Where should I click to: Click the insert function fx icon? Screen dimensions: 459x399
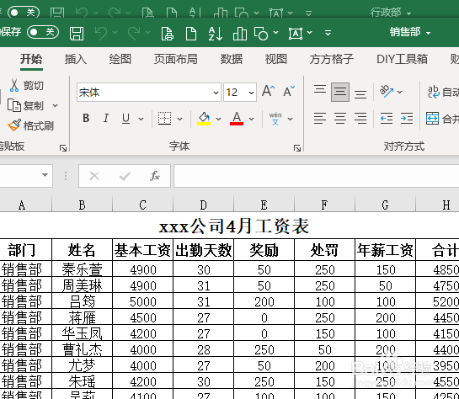[x=155, y=176]
